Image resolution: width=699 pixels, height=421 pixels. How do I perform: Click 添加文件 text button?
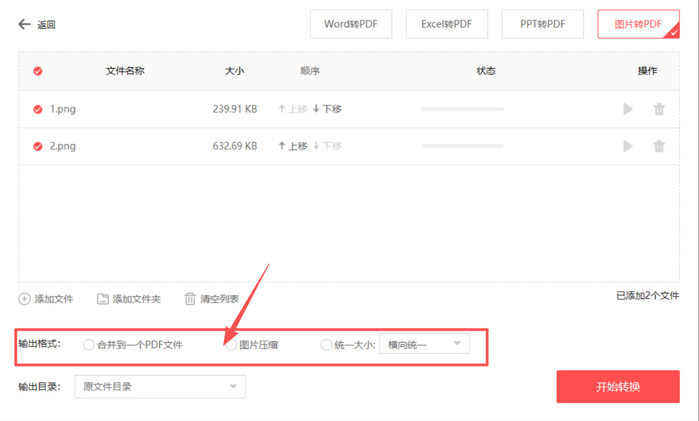coord(54,299)
